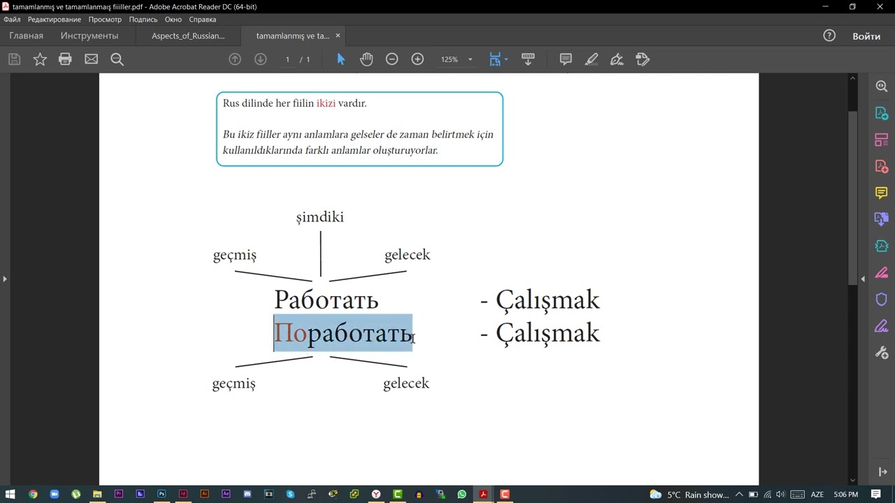Click the highlighted word Поработать
895x503 pixels.
(343, 333)
